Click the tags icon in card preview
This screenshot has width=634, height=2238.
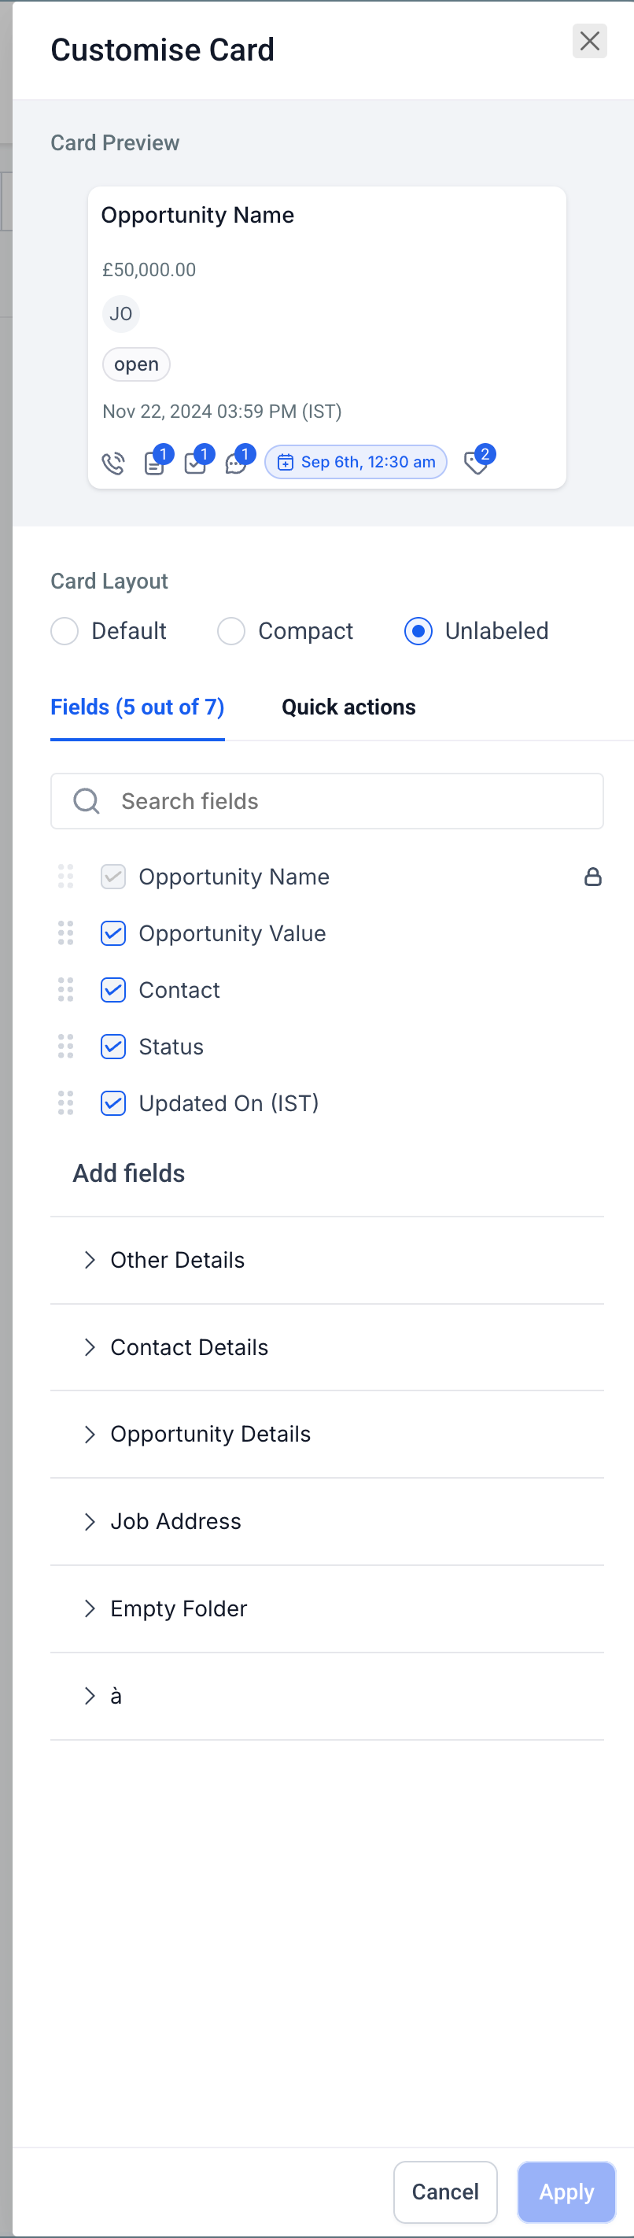click(476, 463)
